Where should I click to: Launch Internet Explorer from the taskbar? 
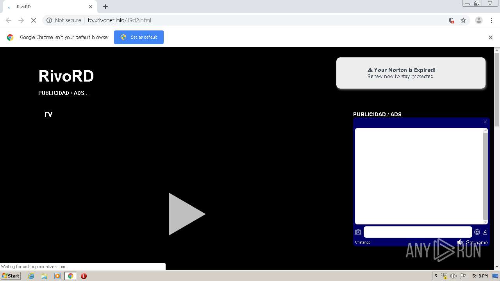click(31, 276)
